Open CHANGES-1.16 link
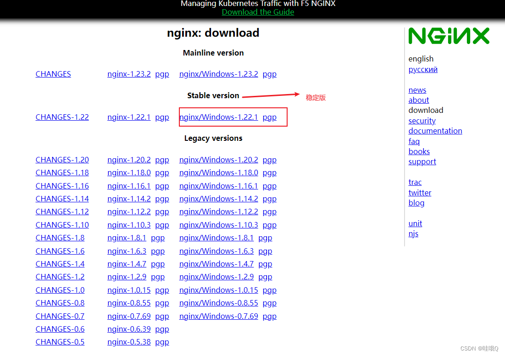The height and width of the screenshot is (356, 505). tap(62, 186)
